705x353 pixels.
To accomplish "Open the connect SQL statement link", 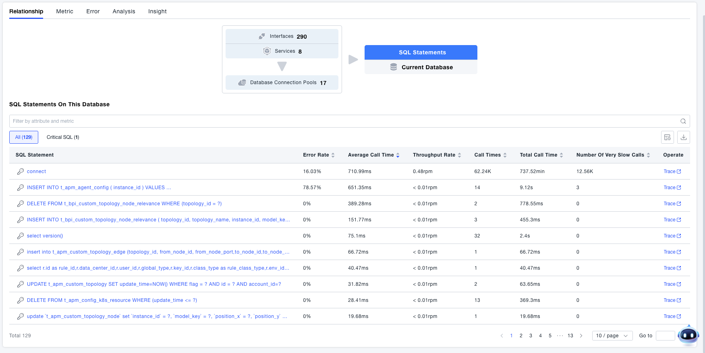I will click(x=36, y=171).
